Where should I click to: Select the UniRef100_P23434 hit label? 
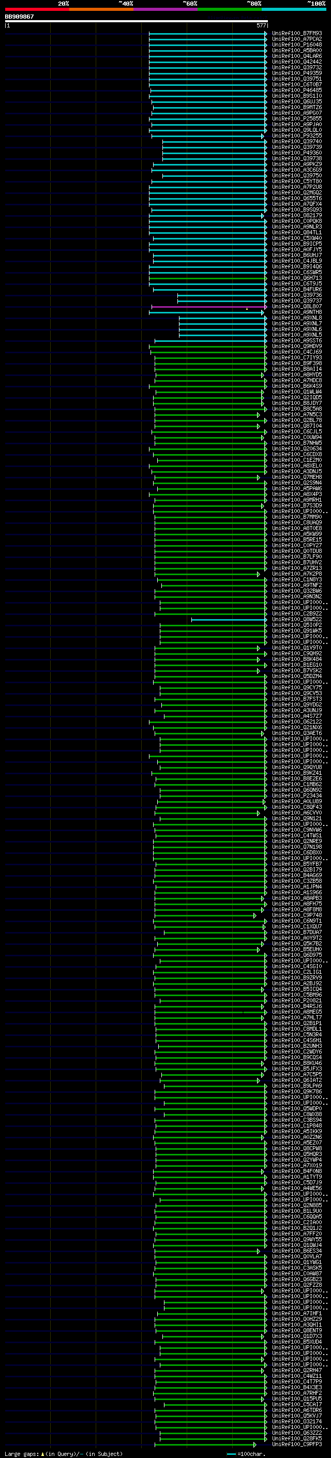(x=297, y=796)
